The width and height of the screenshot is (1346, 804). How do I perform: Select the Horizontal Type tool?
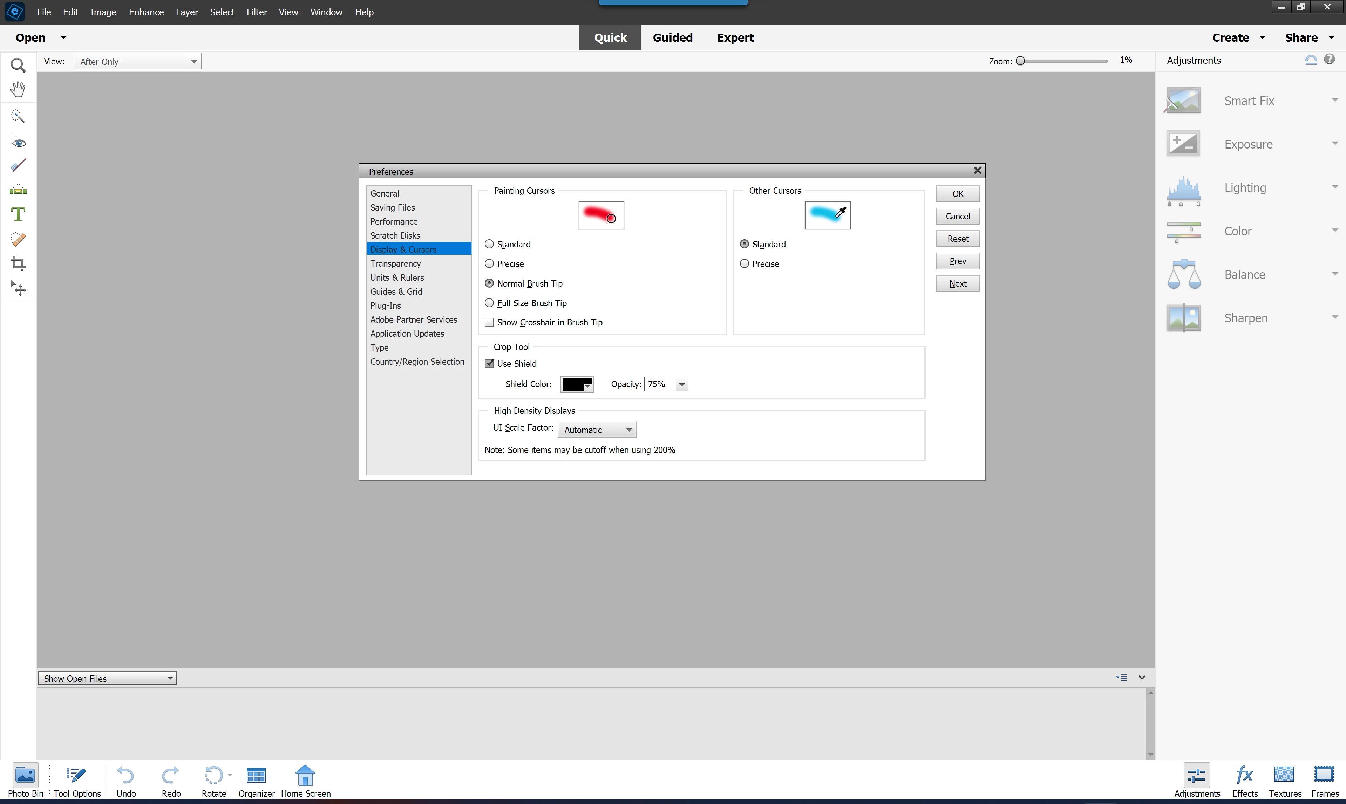tap(18, 214)
